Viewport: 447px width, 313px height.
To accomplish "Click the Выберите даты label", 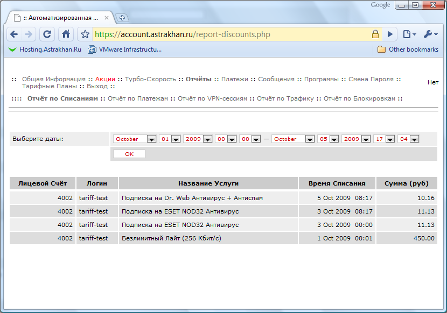I will (x=38, y=139).
